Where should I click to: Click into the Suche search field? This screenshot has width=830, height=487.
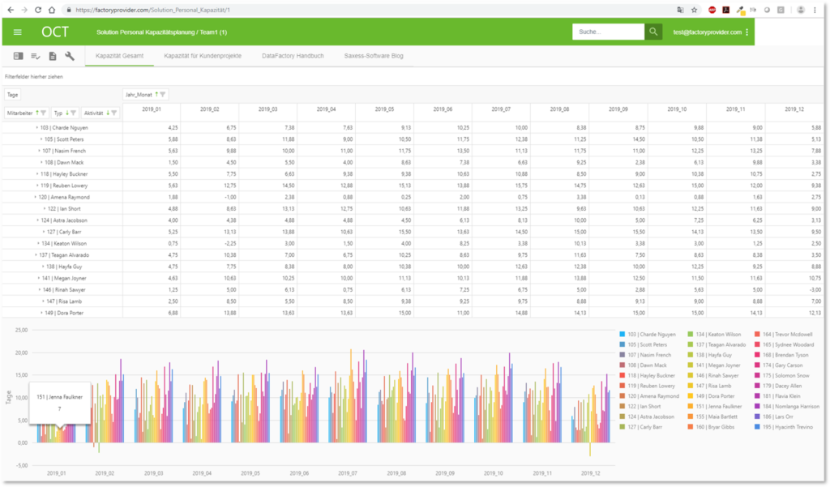click(608, 32)
